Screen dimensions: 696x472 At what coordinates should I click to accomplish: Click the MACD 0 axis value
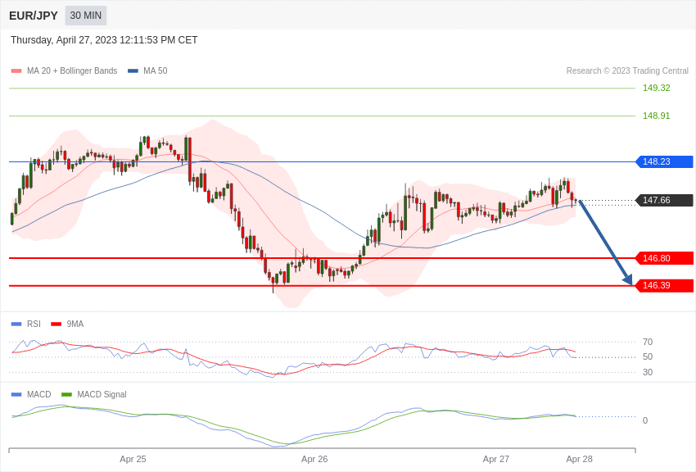(645, 420)
